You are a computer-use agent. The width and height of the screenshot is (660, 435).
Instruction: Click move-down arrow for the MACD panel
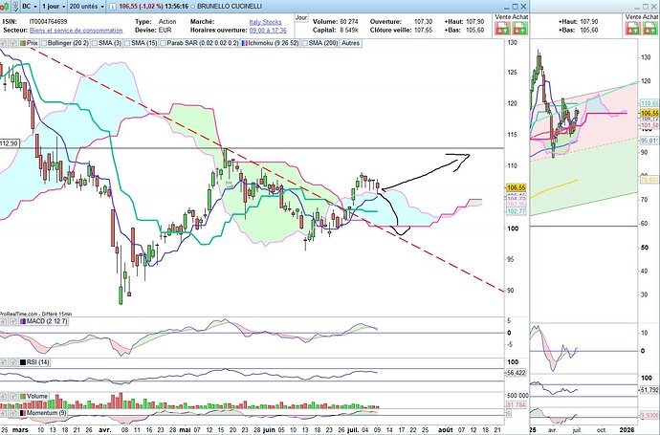[4, 321]
